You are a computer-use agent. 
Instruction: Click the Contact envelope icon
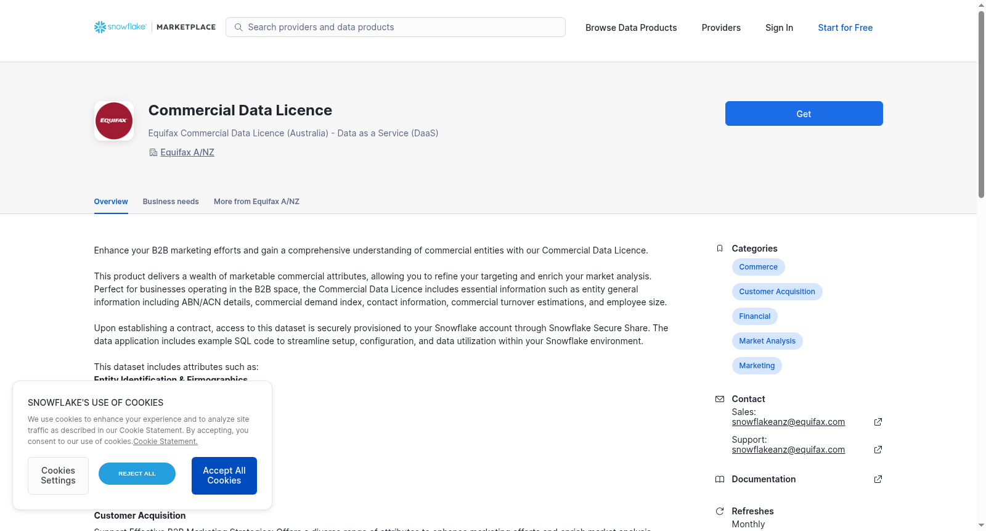click(x=720, y=399)
